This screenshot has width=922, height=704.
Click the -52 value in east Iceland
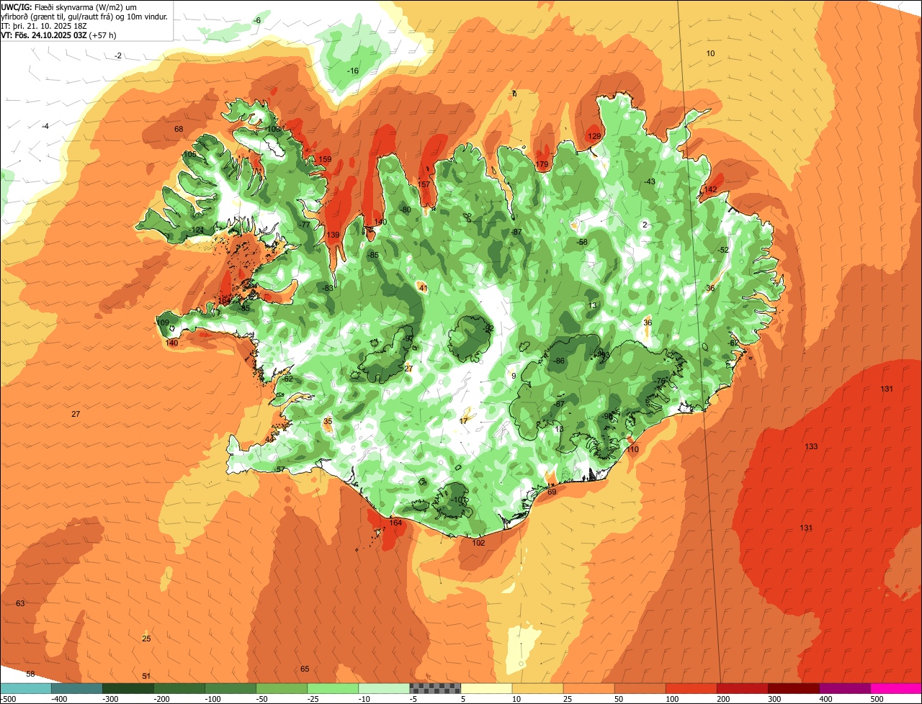coord(723,250)
